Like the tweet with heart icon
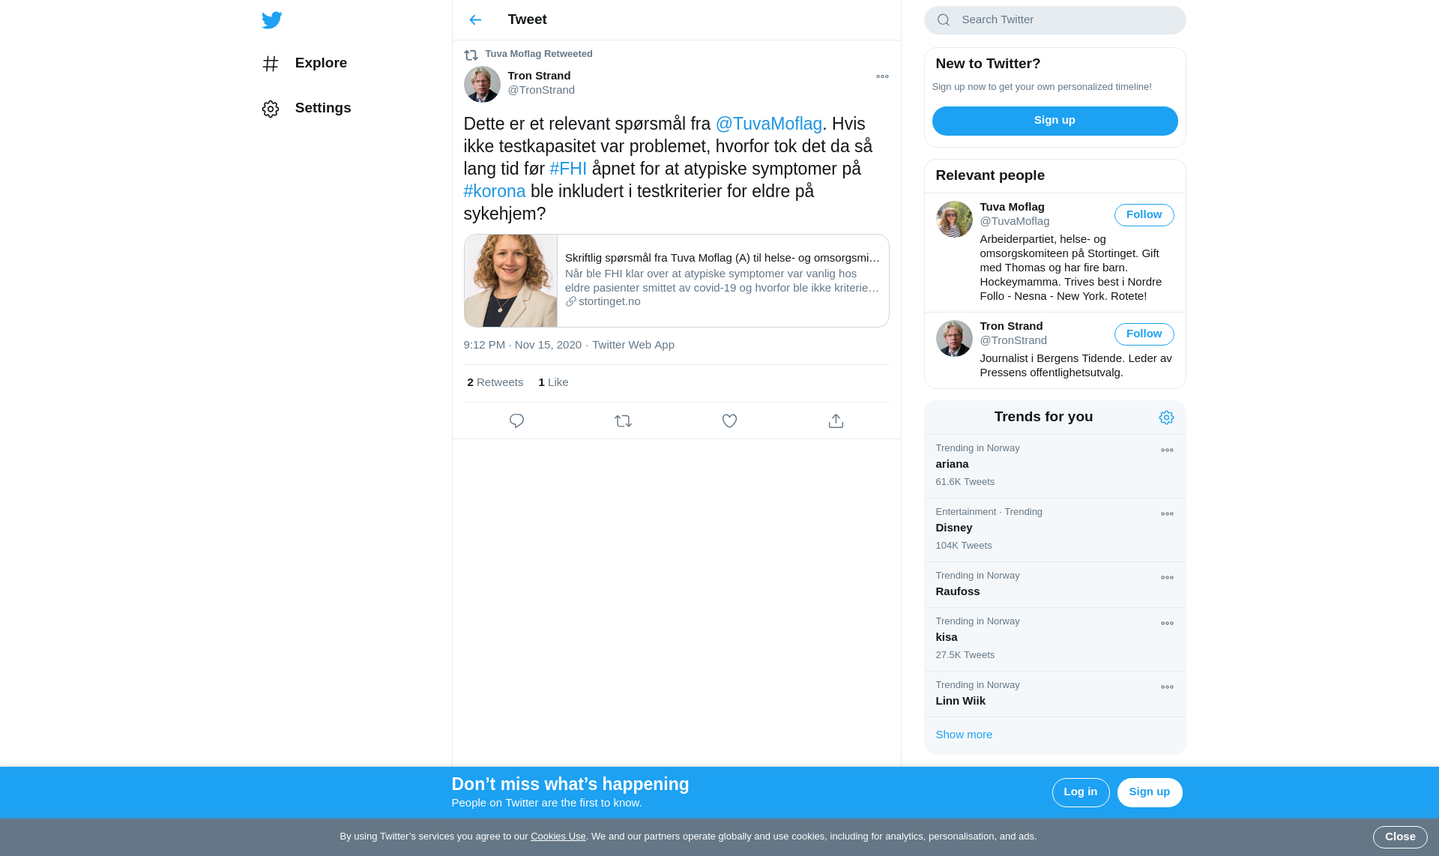The width and height of the screenshot is (1439, 856). click(x=729, y=421)
